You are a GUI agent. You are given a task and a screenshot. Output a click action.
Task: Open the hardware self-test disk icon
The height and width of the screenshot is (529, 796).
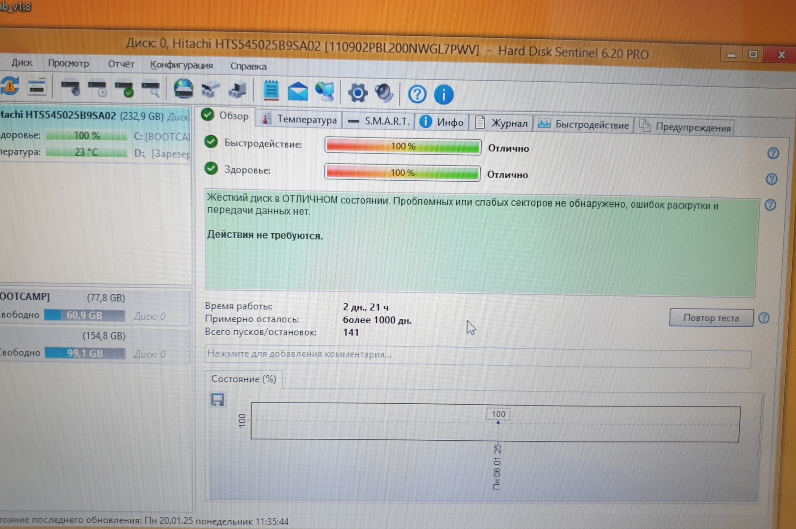click(71, 88)
